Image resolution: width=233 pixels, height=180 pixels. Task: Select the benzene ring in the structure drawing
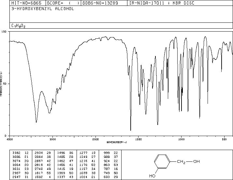pyautogui.click(x=162, y=161)
